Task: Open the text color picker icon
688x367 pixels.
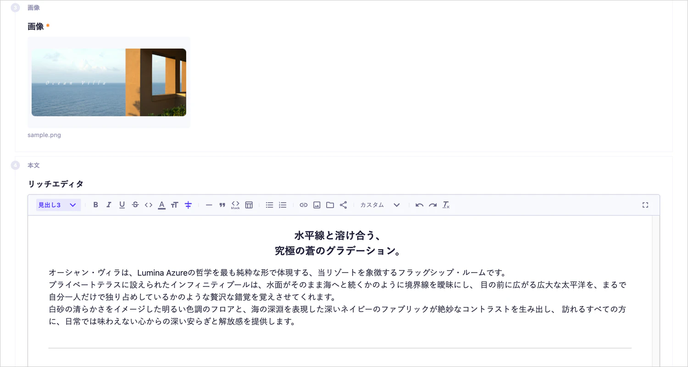Action: [161, 205]
